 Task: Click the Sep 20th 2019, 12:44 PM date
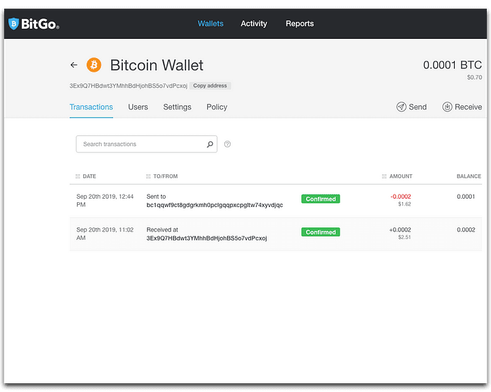[x=105, y=201]
